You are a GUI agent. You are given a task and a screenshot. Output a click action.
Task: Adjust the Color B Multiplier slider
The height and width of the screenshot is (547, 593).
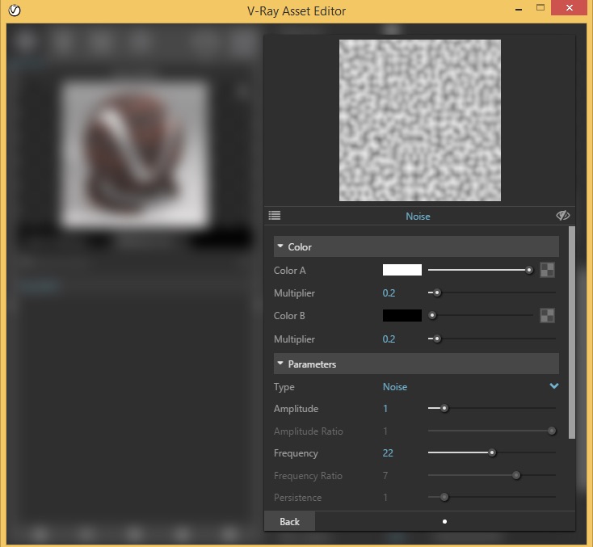click(x=492, y=339)
